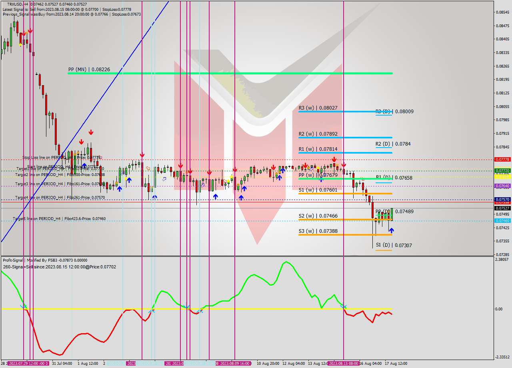The width and height of the screenshot is (512, 368).
Task: Click the 'S3 (w) | 0.07388' support label
Action: [318, 231]
